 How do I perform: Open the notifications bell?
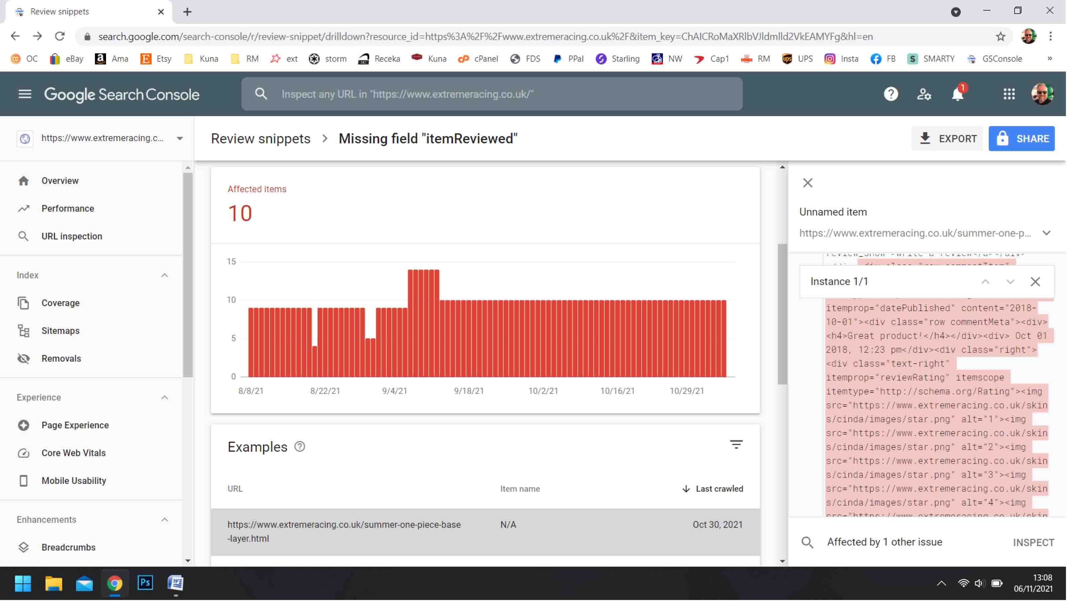(957, 94)
